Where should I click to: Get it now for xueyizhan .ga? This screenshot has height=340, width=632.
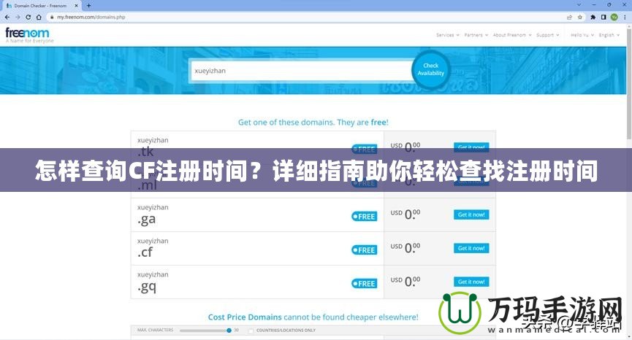coord(471,215)
